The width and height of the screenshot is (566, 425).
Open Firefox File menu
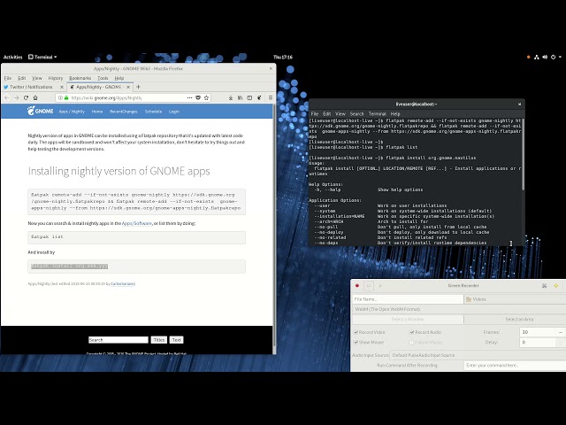(8, 78)
